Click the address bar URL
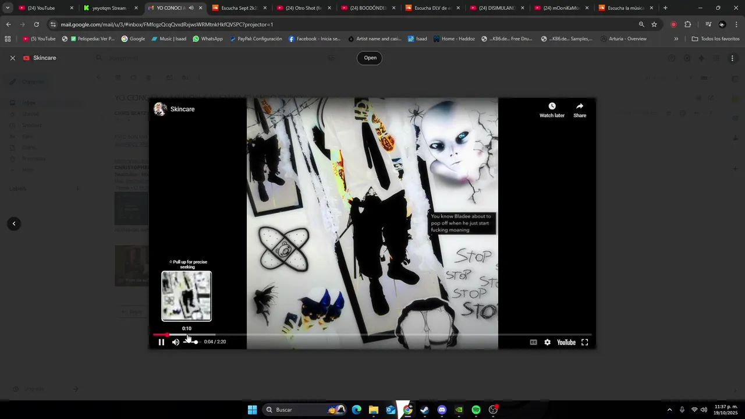 (x=167, y=24)
